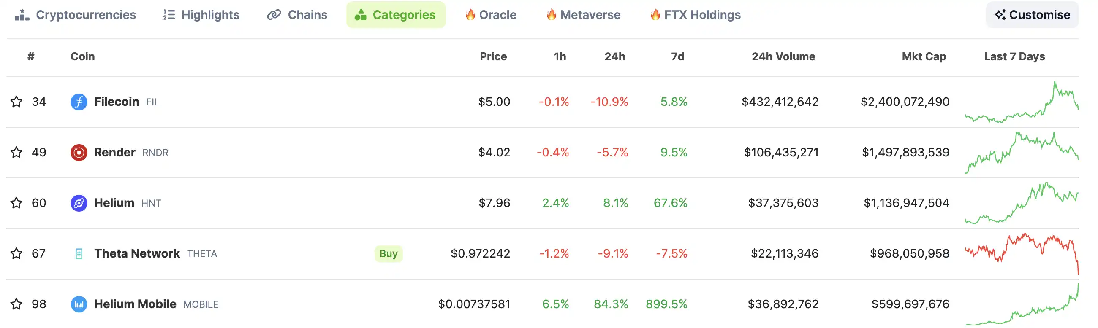Switch to the Cryptocurrencies tab

pos(76,15)
